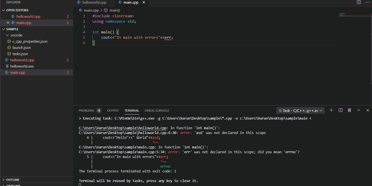Open the Debug Console tab
Viewport: 372px width, 186px height.
157,111
